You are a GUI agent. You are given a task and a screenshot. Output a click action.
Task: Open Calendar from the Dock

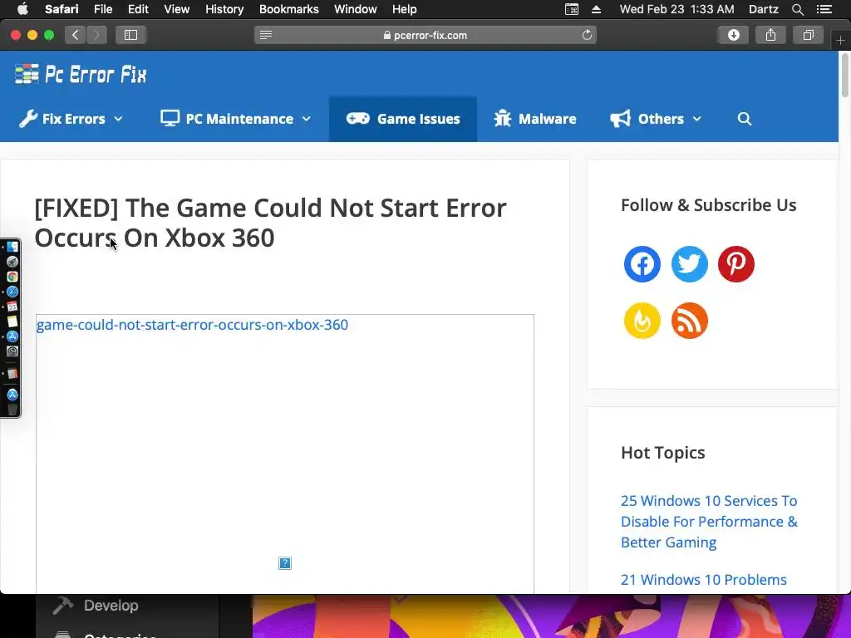(x=12, y=307)
